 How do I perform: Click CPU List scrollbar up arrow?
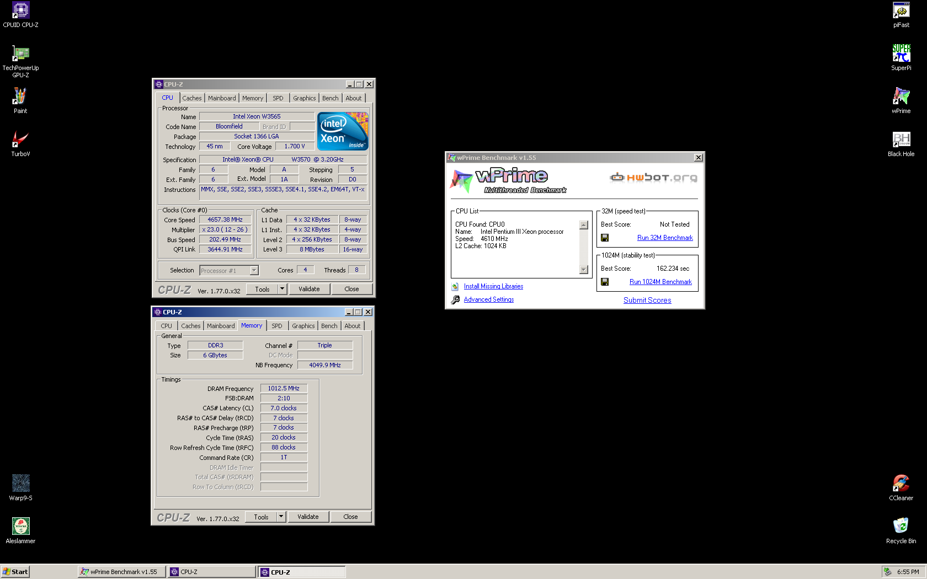tap(584, 225)
